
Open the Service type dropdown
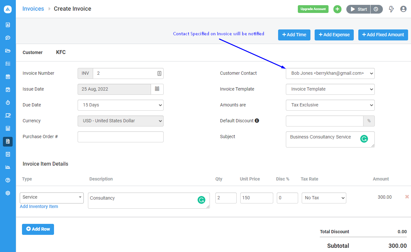(51, 198)
